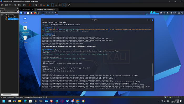The width and height of the screenshot is (184, 104).
Task: Open the VMware View menu
Action: (x=11, y=5)
